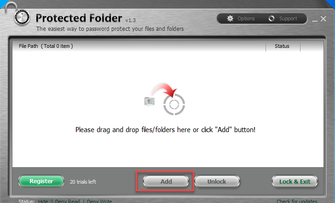Click the Unlock button

(217, 181)
